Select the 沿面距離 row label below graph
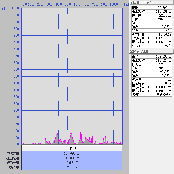 click(12, 158)
